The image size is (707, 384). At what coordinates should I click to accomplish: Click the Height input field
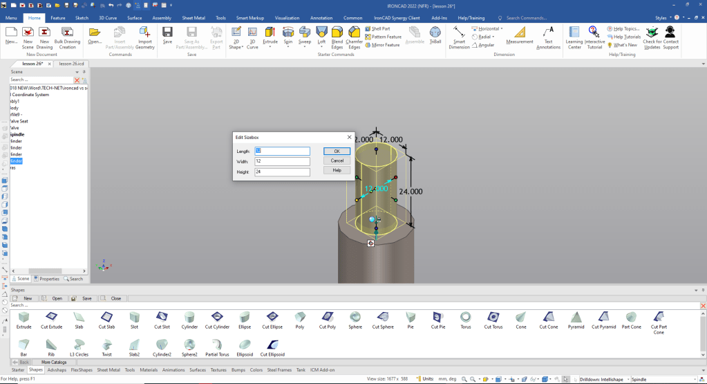click(282, 172)
